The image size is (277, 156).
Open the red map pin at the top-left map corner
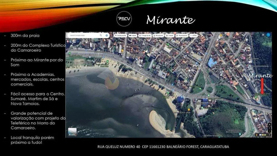click(68, 42)
